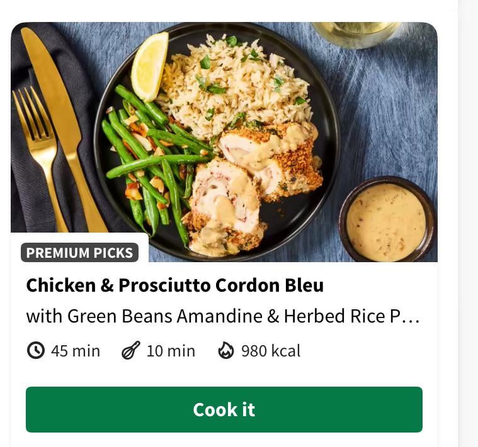The height and width of the screenshot is (447, 478).
Task: Click the Premium Picks badge
Action: tap(79, 253)
